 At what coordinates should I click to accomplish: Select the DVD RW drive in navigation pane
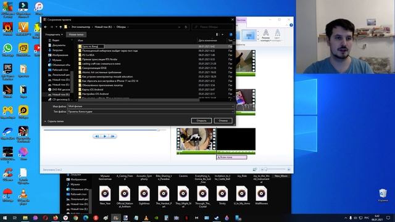tap(59, 89)
